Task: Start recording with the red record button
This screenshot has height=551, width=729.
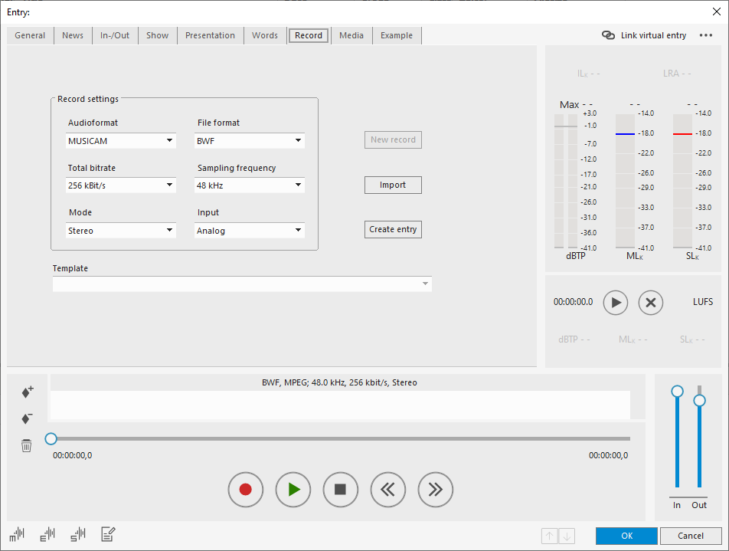Action: 246,490
